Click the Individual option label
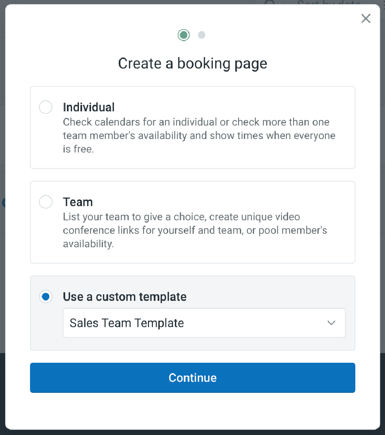 88,107
